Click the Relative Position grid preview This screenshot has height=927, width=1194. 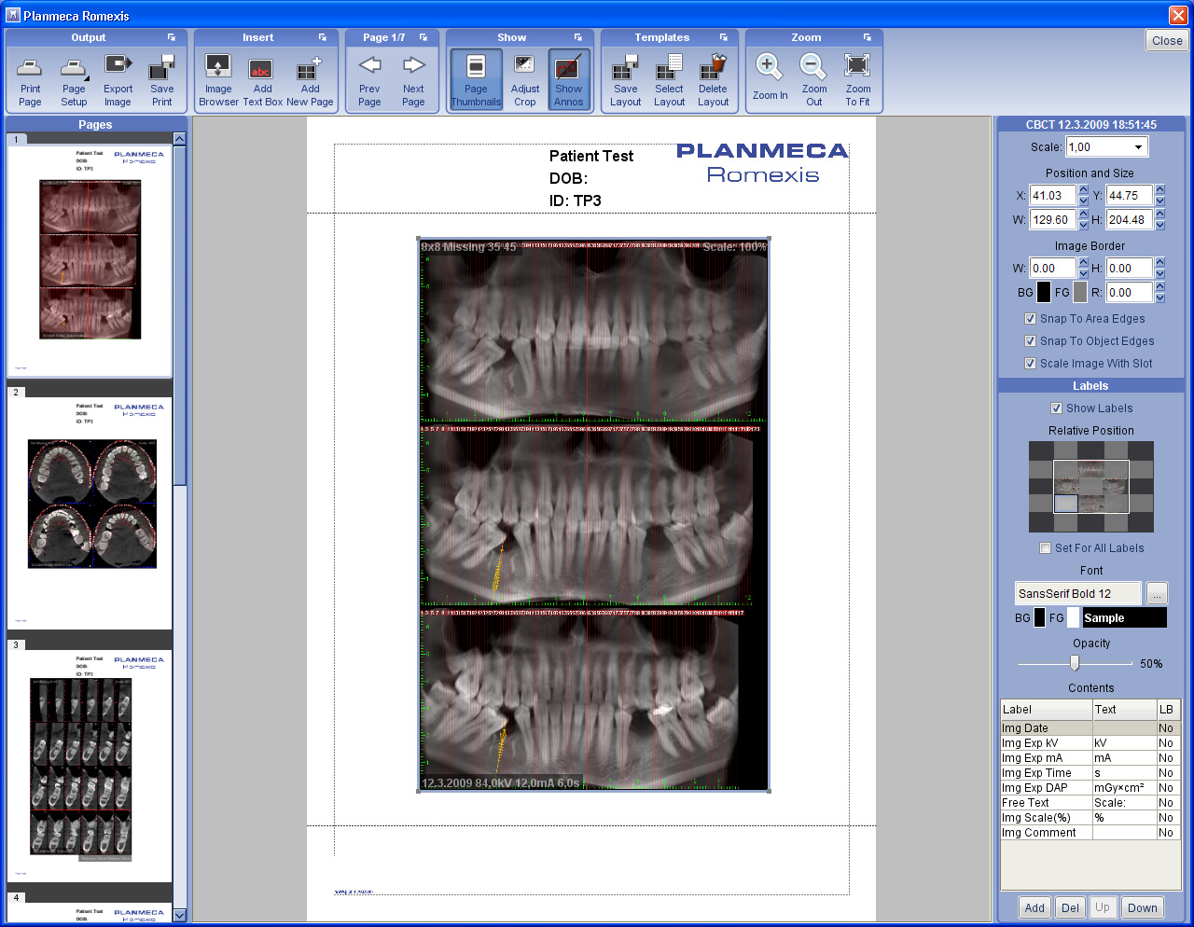tap(1090, 487)
